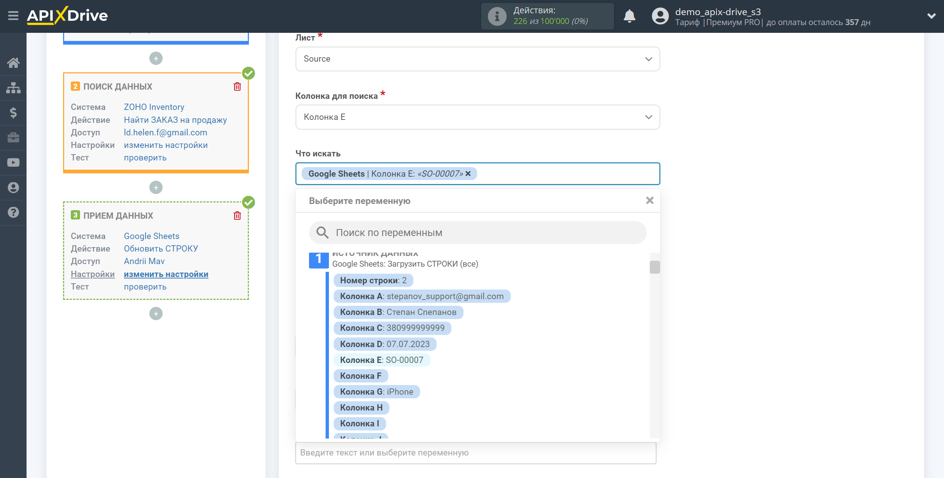Go to Home in the sidebar
Viewport: 944px width, 478px height.
tap(13, 63)
